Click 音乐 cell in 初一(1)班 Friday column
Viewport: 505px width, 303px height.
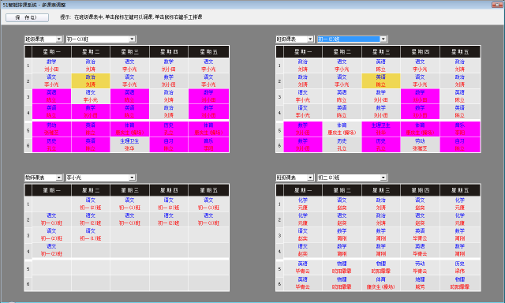tap(208, 145)
